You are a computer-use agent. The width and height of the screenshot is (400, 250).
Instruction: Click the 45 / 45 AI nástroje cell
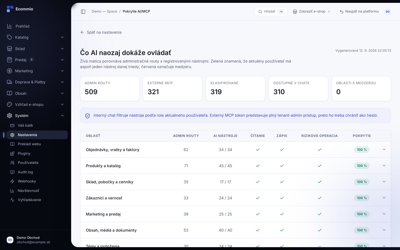click(x=225, y=166)
